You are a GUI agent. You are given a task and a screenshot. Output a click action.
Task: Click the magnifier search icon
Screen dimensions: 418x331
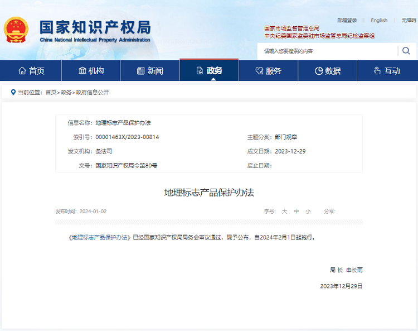click(406, 51)
